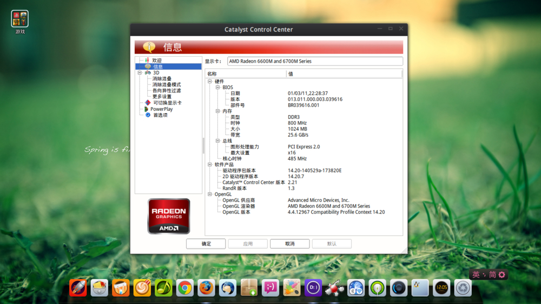The height and width of the screenshot is (304, 541).
Task: Select the OpenGL 版本 row
Action: coord(304,212)
